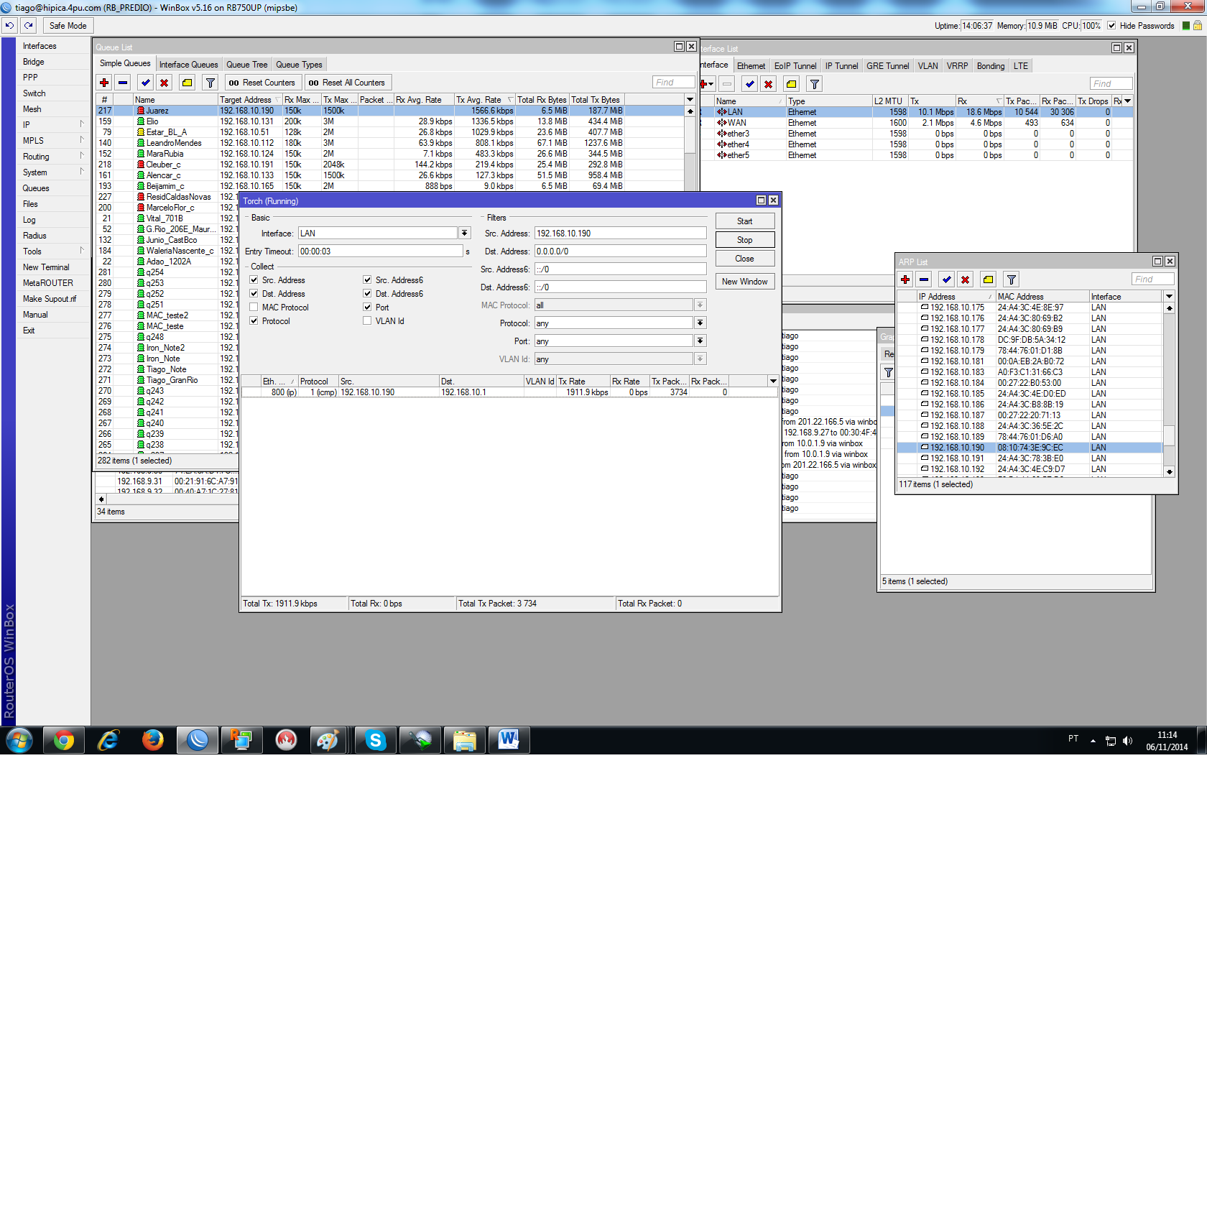
Task: Open Port filter dropdown in Torch
Action: [700, 341]
